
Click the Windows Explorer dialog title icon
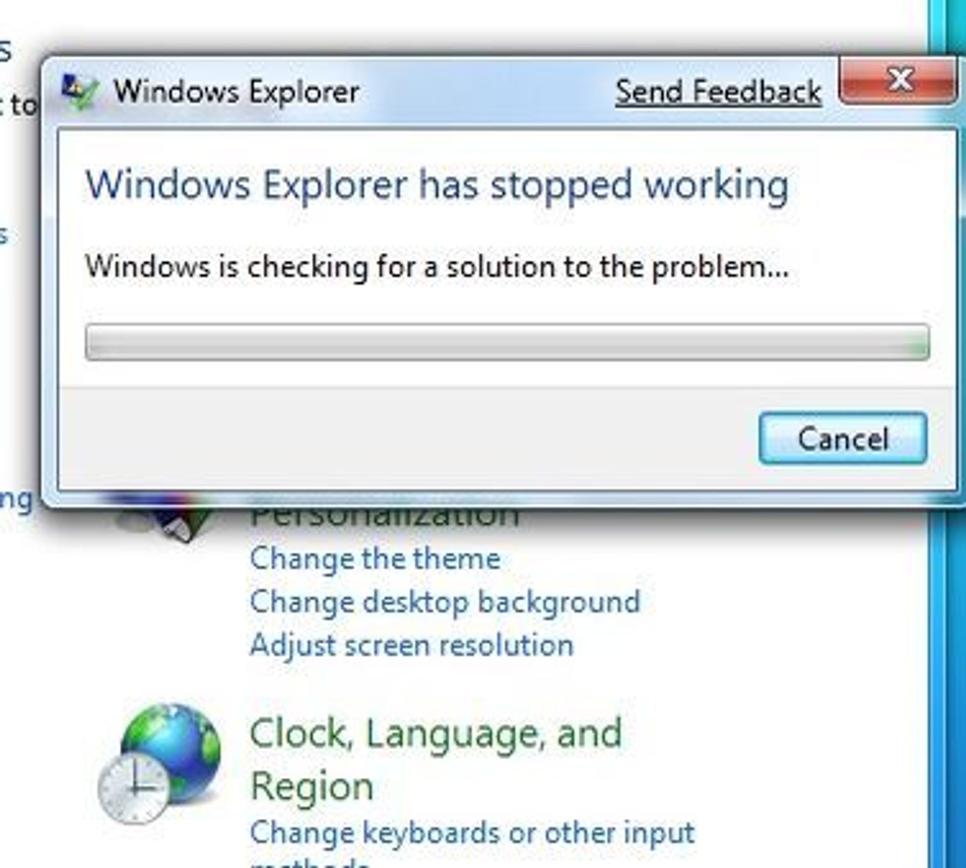[x=80, y=92]
